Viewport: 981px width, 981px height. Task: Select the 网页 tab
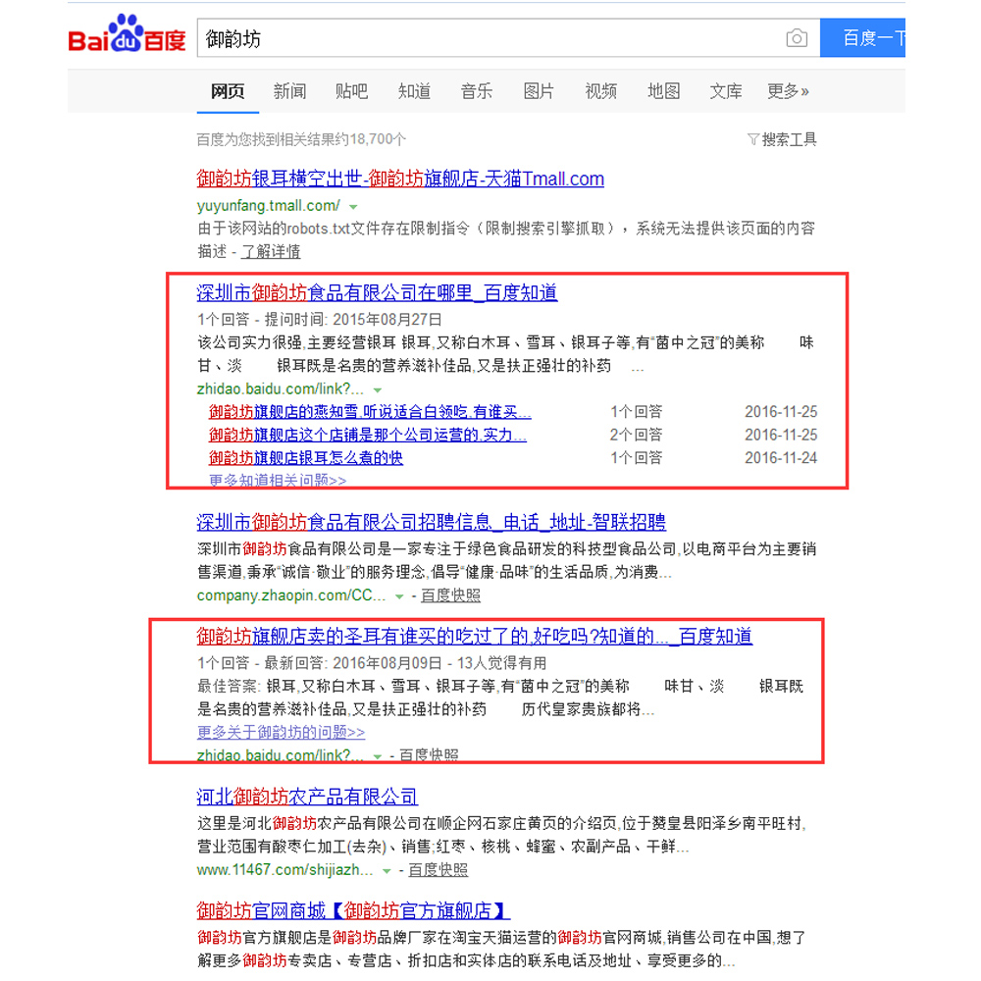(x=228, y=91)
